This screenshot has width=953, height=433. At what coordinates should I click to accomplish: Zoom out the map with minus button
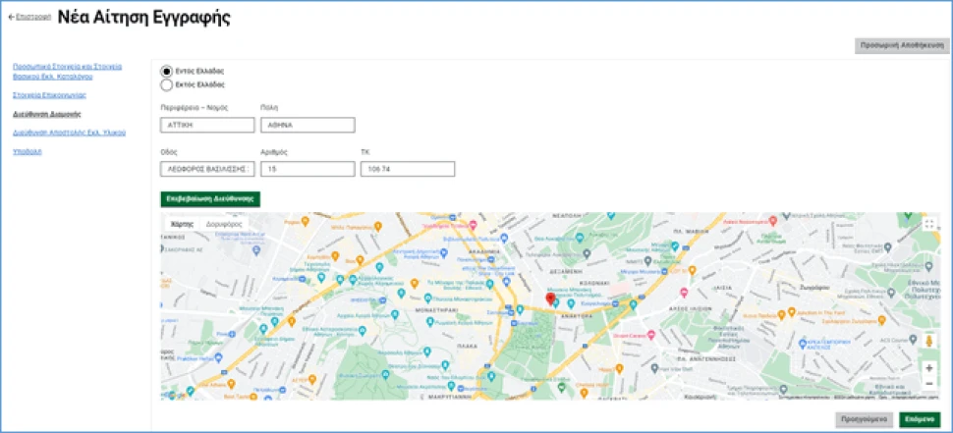929,383
